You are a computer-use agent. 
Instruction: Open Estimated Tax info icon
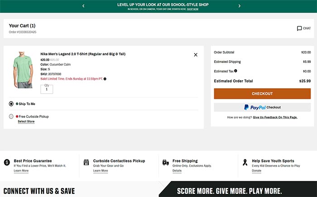[235, 71]
